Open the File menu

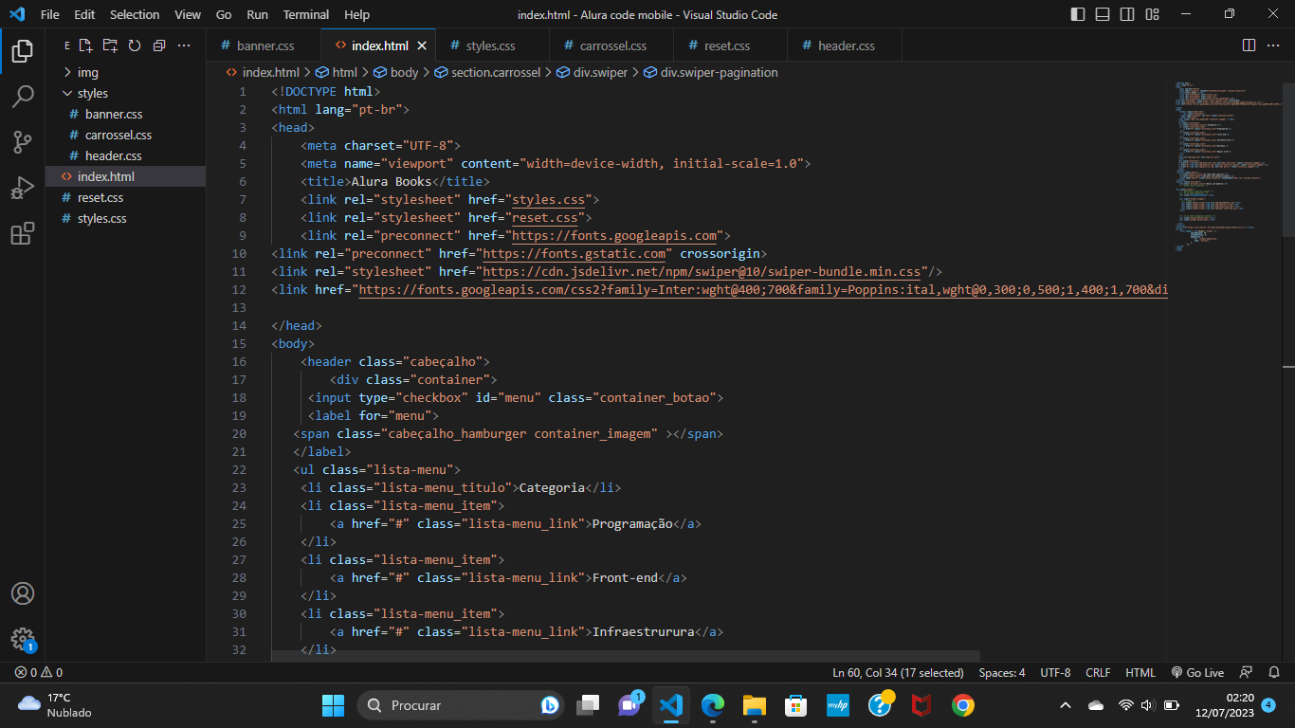pyautogui.click(x=50, y=14)
